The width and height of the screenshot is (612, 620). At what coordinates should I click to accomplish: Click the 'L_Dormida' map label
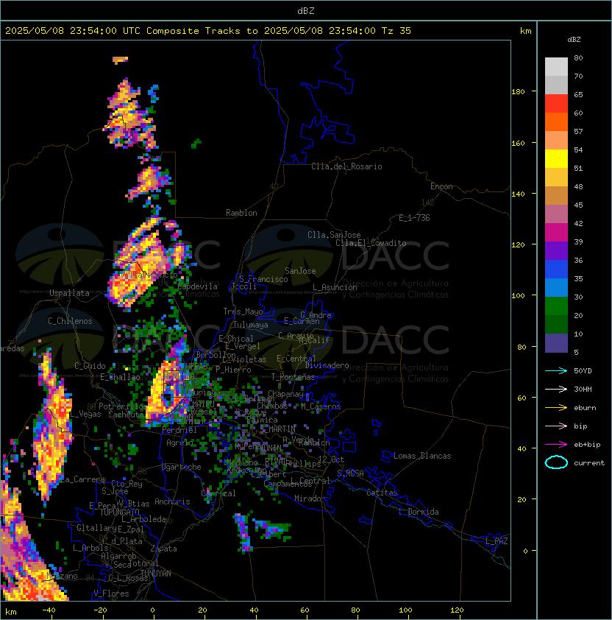pyautogui.click(x=419, y=512)
